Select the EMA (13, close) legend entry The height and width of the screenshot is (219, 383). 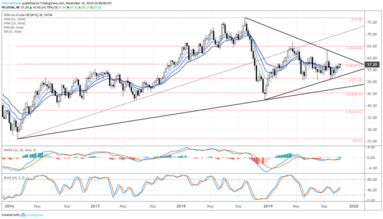click(x=15, y=23)
